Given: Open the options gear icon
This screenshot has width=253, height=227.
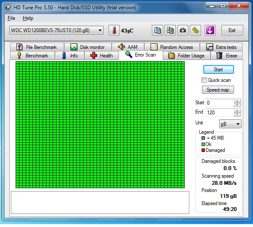Looking at the screenshot, I should pyautogui.click(x=195, y=30).
